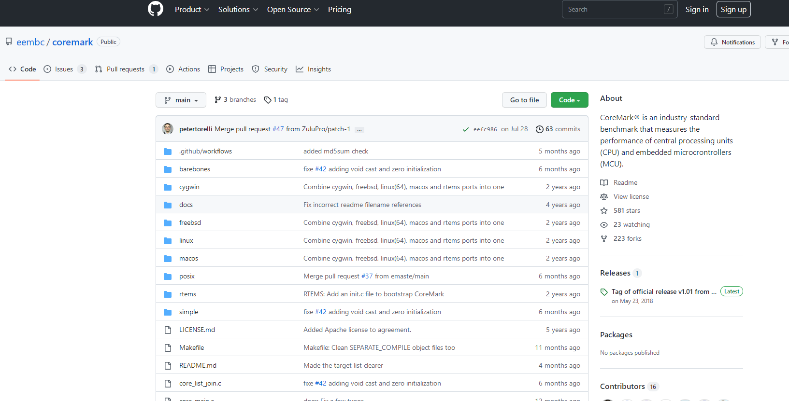Click the freebsd folder icon
The height and width of the screenshot is (401, 789).
pos(168,223)
